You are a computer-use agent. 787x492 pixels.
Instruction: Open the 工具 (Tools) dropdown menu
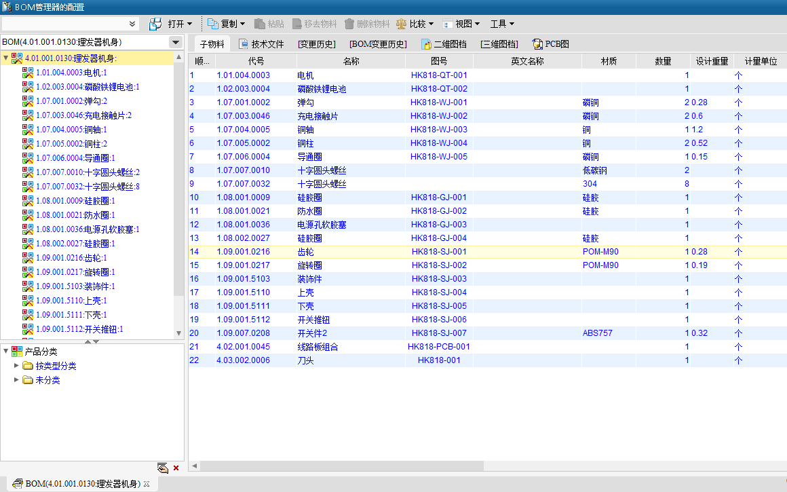[502, 24]
